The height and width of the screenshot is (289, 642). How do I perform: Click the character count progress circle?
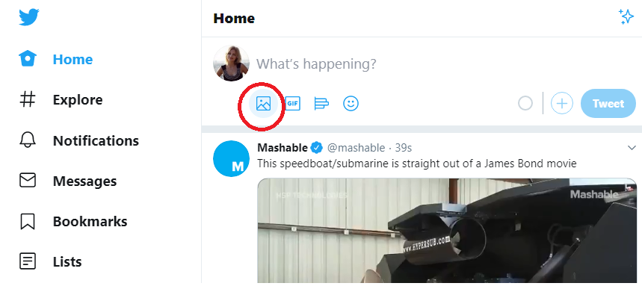point(525,103)
